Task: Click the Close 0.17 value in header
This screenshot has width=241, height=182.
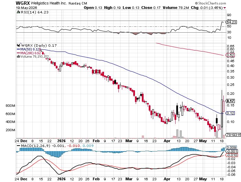Action: (x=151, y=8)
